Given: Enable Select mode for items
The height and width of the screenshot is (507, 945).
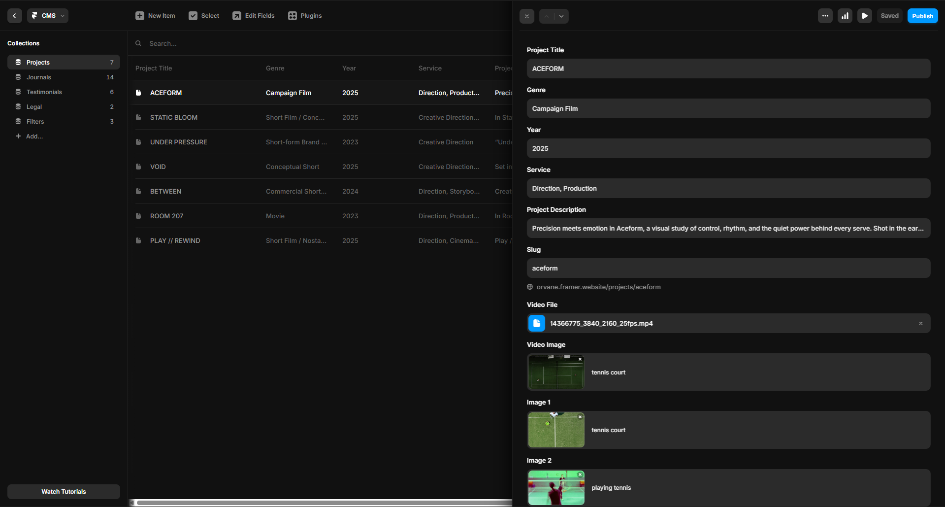Looking at the screenshot, I should [204, 16].
